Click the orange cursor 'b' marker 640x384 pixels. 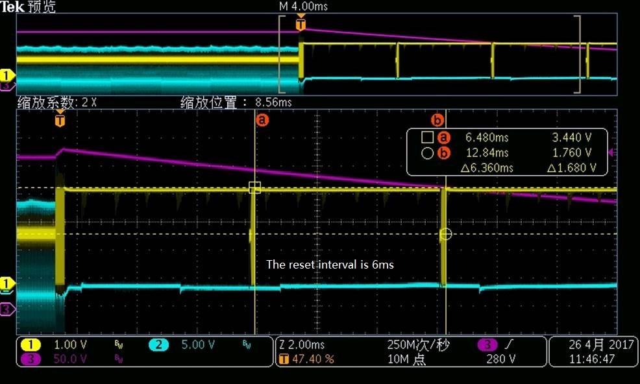(x=437, y=120)
